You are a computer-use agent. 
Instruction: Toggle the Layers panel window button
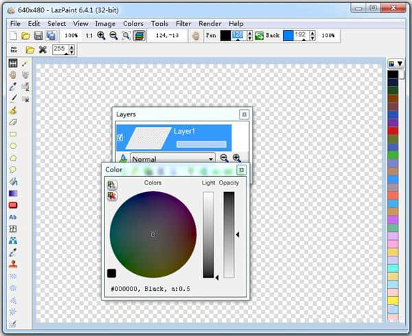click(x=244, y=115)
